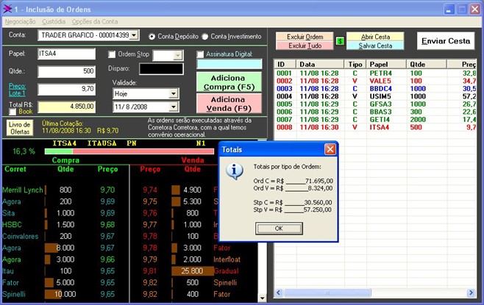Viewport: 484px width, 305px height.
Task: Click Coinvalores bid row
Action: [65, 237]
